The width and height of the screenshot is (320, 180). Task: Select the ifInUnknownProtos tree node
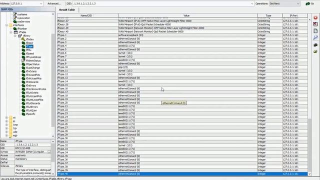(x=36, y=89)
